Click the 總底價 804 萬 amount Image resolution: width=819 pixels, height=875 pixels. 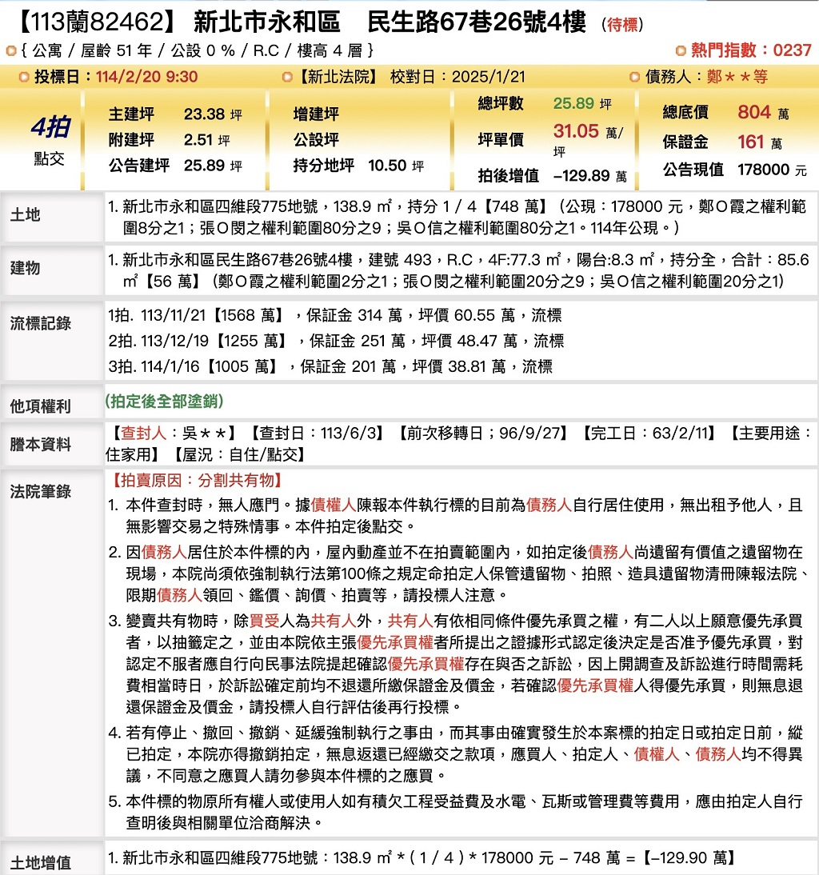(753, 113)
